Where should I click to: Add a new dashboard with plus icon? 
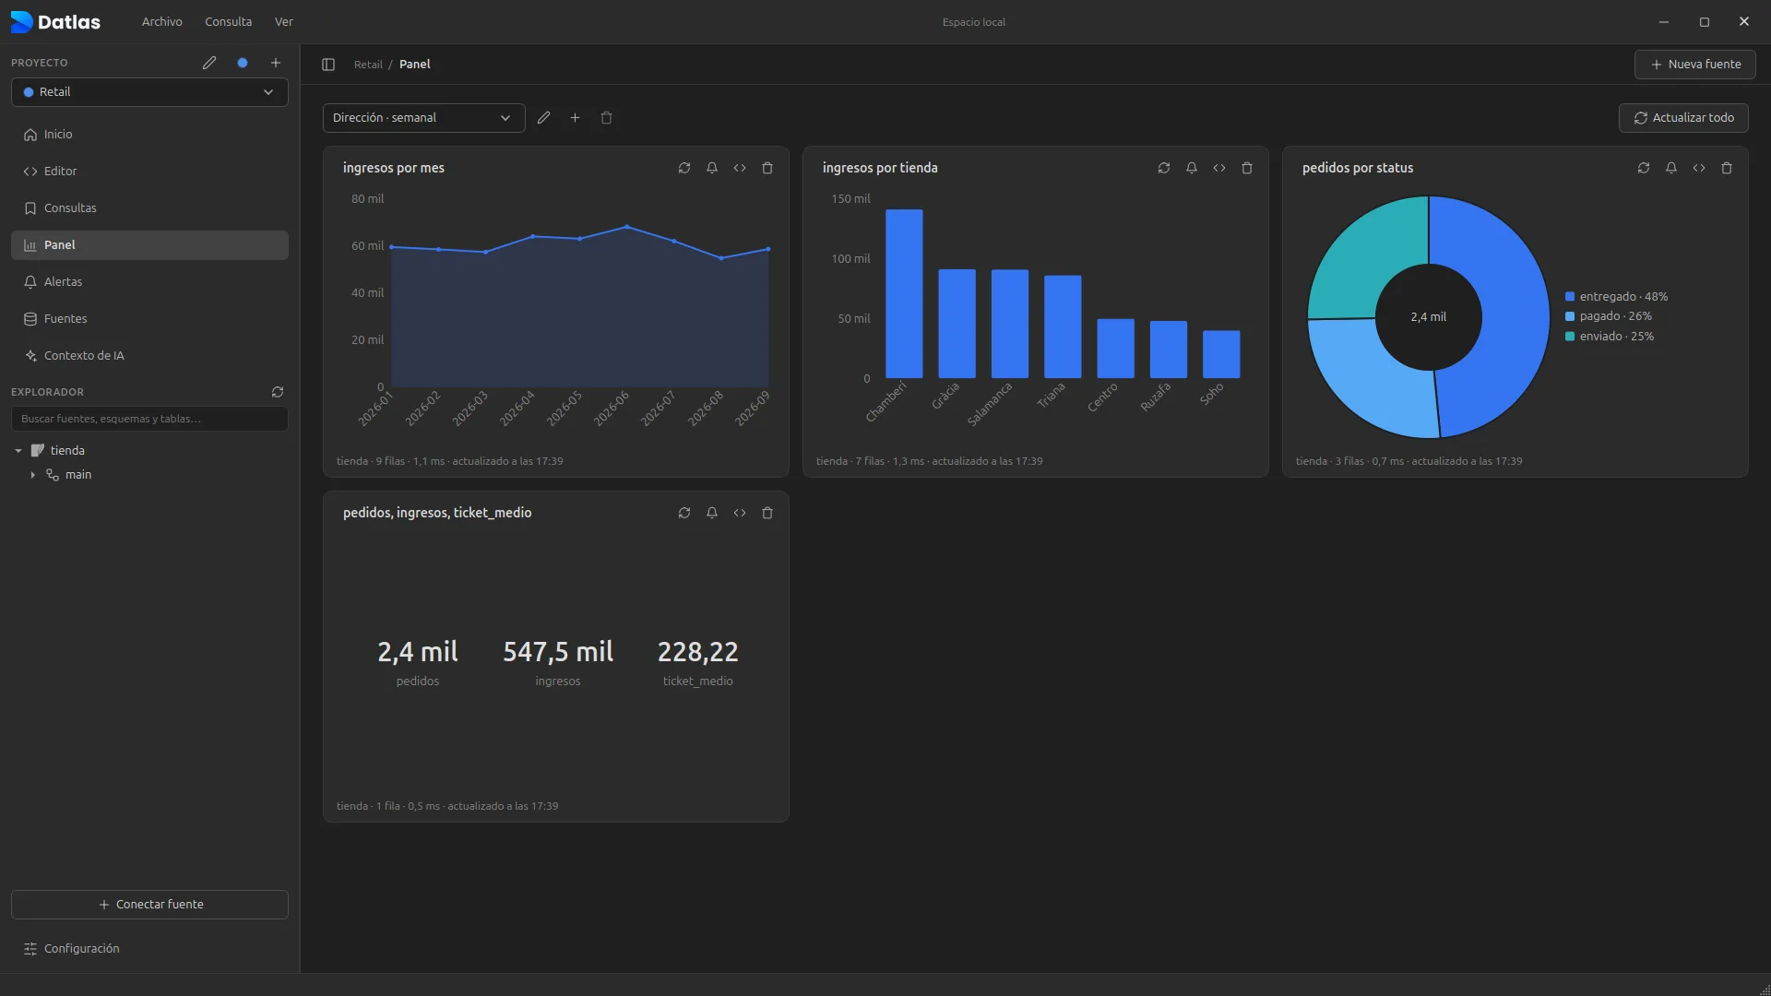[576, 118]
